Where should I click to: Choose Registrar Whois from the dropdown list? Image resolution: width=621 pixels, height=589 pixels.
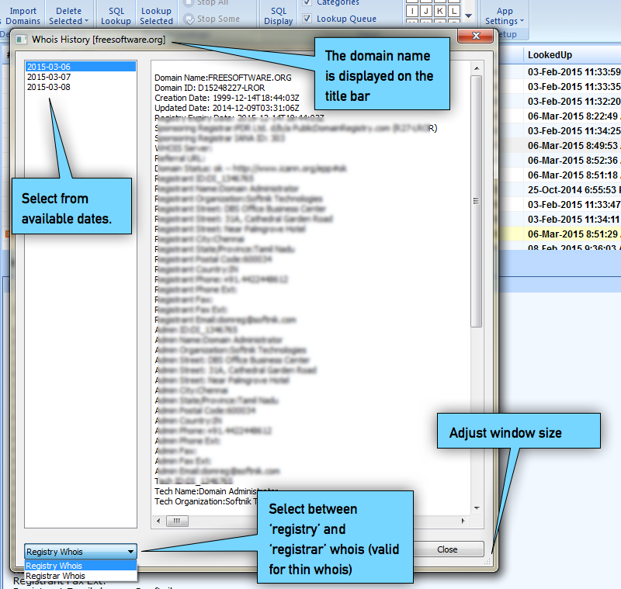point(55,576)
